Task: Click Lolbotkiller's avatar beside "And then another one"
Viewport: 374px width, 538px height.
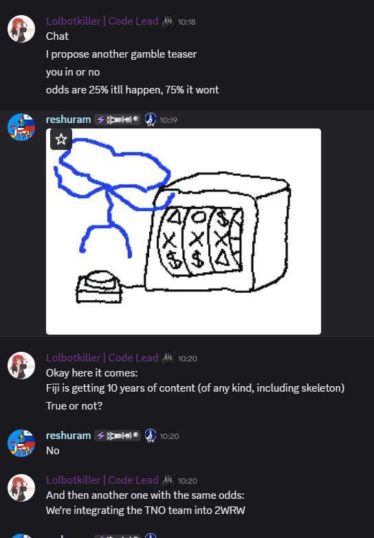Action: pyautogui.click(x=21, y=488)
